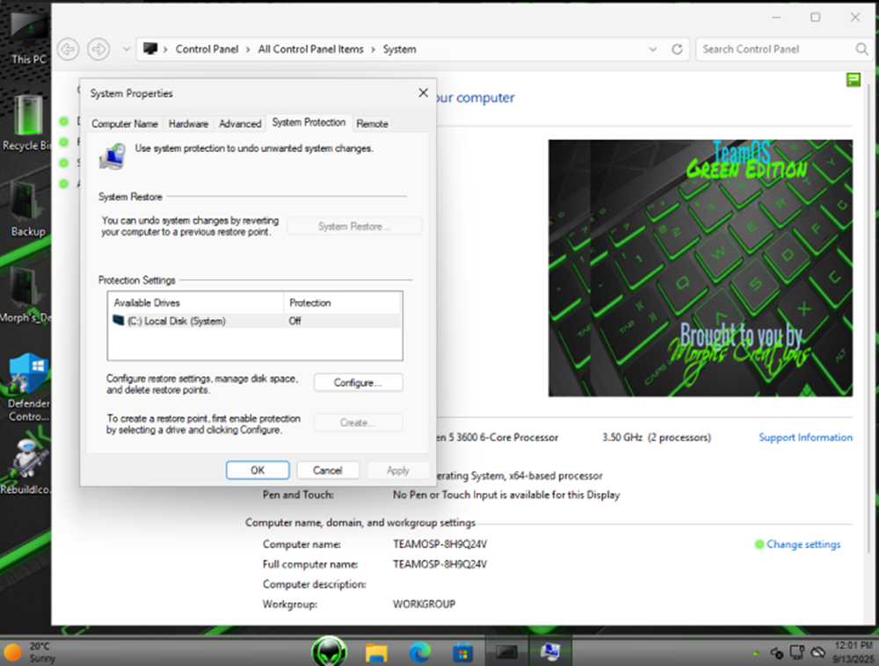Open the Remote tab
This screenshot has width=879, height=666.
(x=372, y=124)
